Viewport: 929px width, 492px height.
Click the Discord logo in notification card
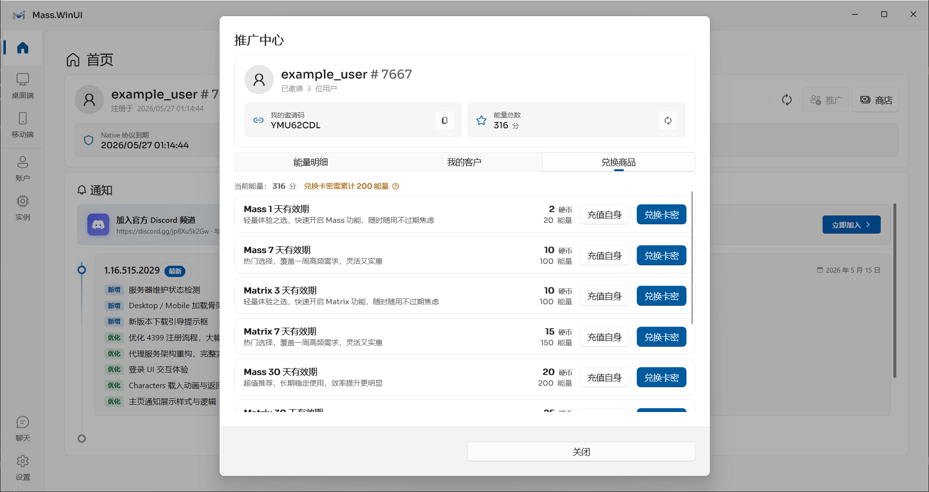(x=98, y=225)
